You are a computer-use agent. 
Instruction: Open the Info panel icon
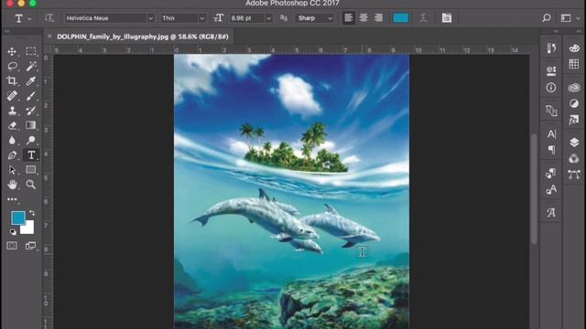[551, 88]
